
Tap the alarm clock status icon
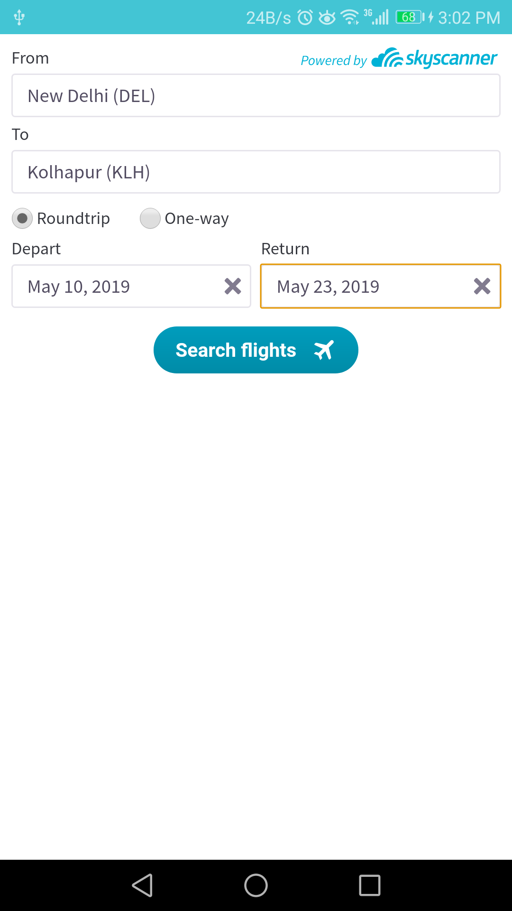click(305, 18)
